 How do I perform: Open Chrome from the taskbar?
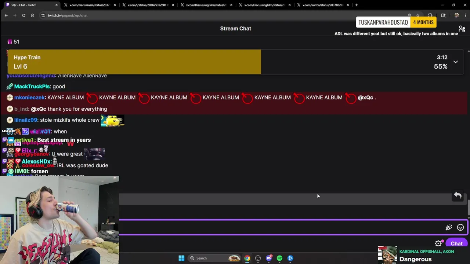coord(247,258)
